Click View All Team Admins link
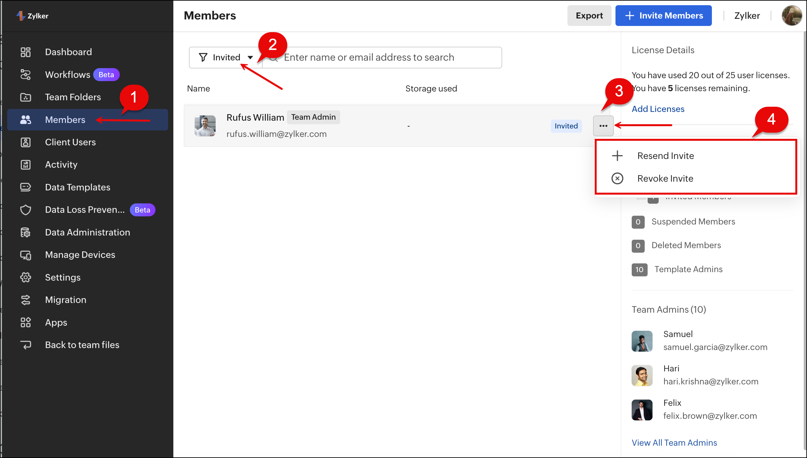 tap(674, 443)
